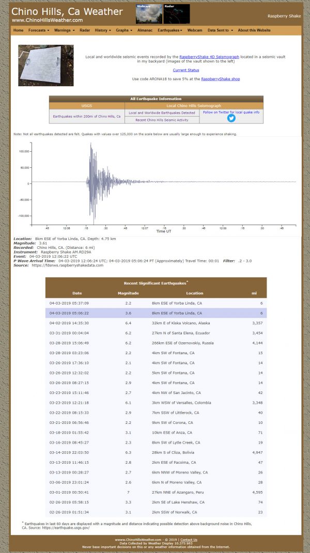310x553 pixels.
Task: Open Recent Chino Hills Seismic Activity
Action: point(162,120)
